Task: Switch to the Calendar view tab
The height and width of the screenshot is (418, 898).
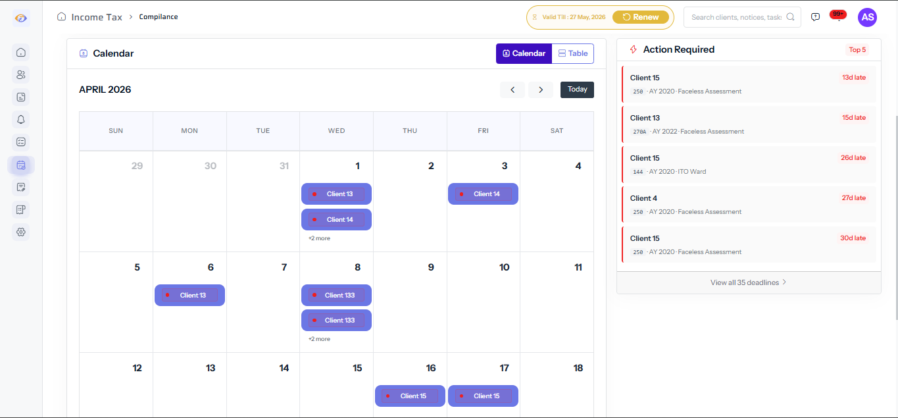Action: click(x=524, y=53)
